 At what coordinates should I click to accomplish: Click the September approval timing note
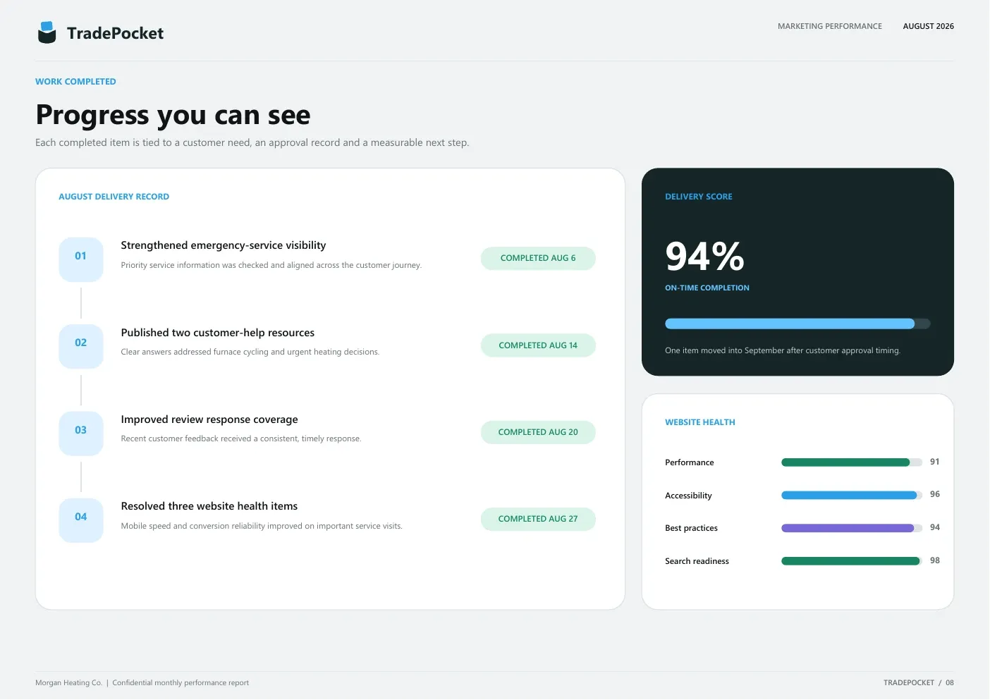point(783,350)
